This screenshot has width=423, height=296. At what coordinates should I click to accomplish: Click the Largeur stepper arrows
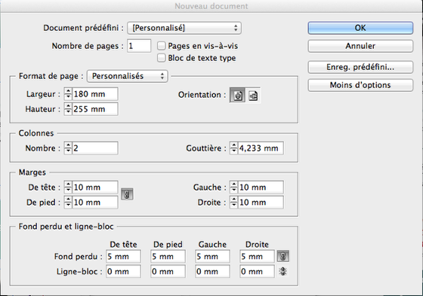[68, 94]
